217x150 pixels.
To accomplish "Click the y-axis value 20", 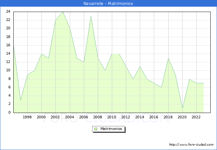I will coord(8,28).
